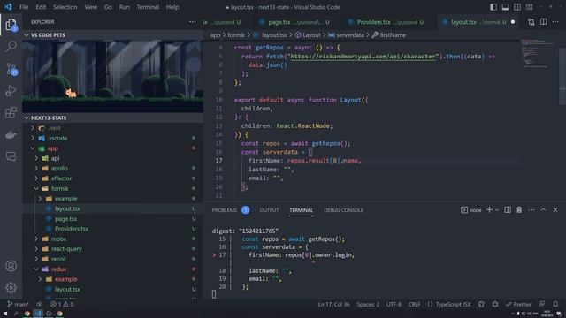Click the TypeScript JSX language mode
The width and height of the screenshot is (566, 318).
[453, 304]
